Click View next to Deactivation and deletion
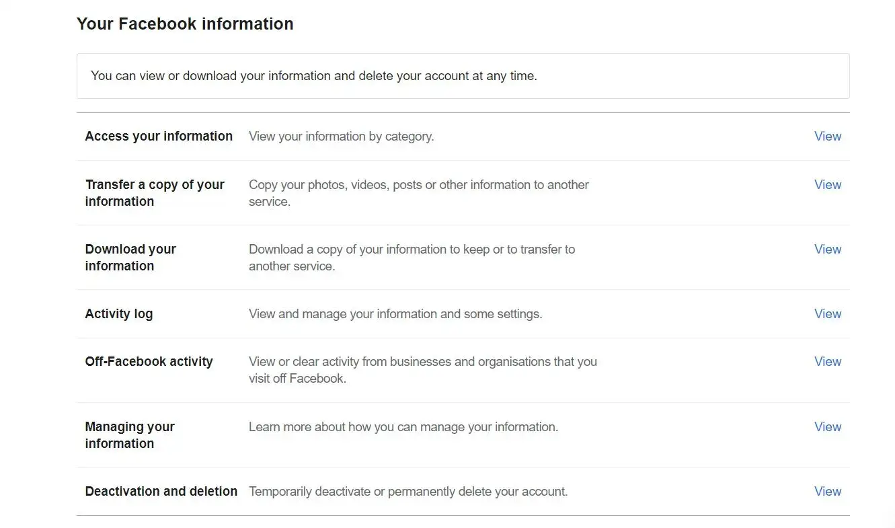The width and height of the screenshot is (895, 528). pyautogui.click(x=827, y=491)
